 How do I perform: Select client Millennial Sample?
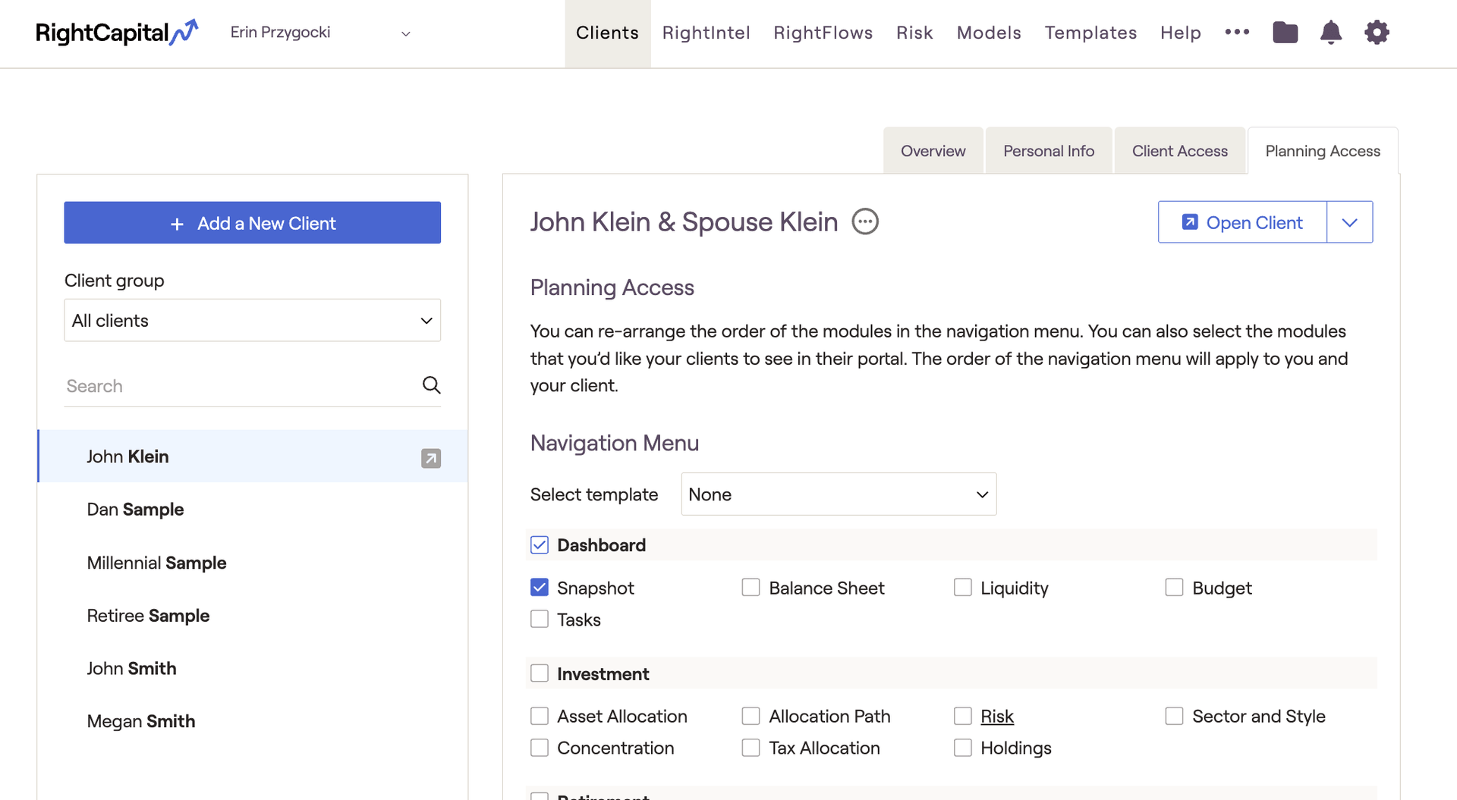tap(253, 563)
